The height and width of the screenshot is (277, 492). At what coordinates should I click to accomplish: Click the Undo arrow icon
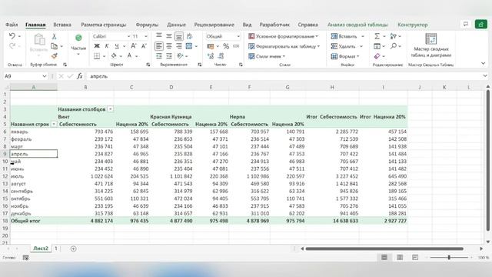tap(12, 36)
